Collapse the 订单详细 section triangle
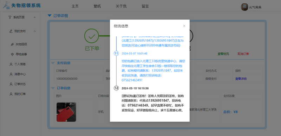This screenshot has width=281, height=136. pos(50,16)
